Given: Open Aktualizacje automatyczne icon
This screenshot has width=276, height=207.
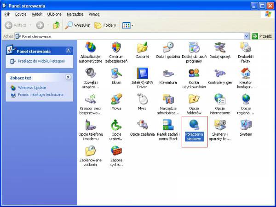Looking at the screenshot, I should click(x=91, y=47).
